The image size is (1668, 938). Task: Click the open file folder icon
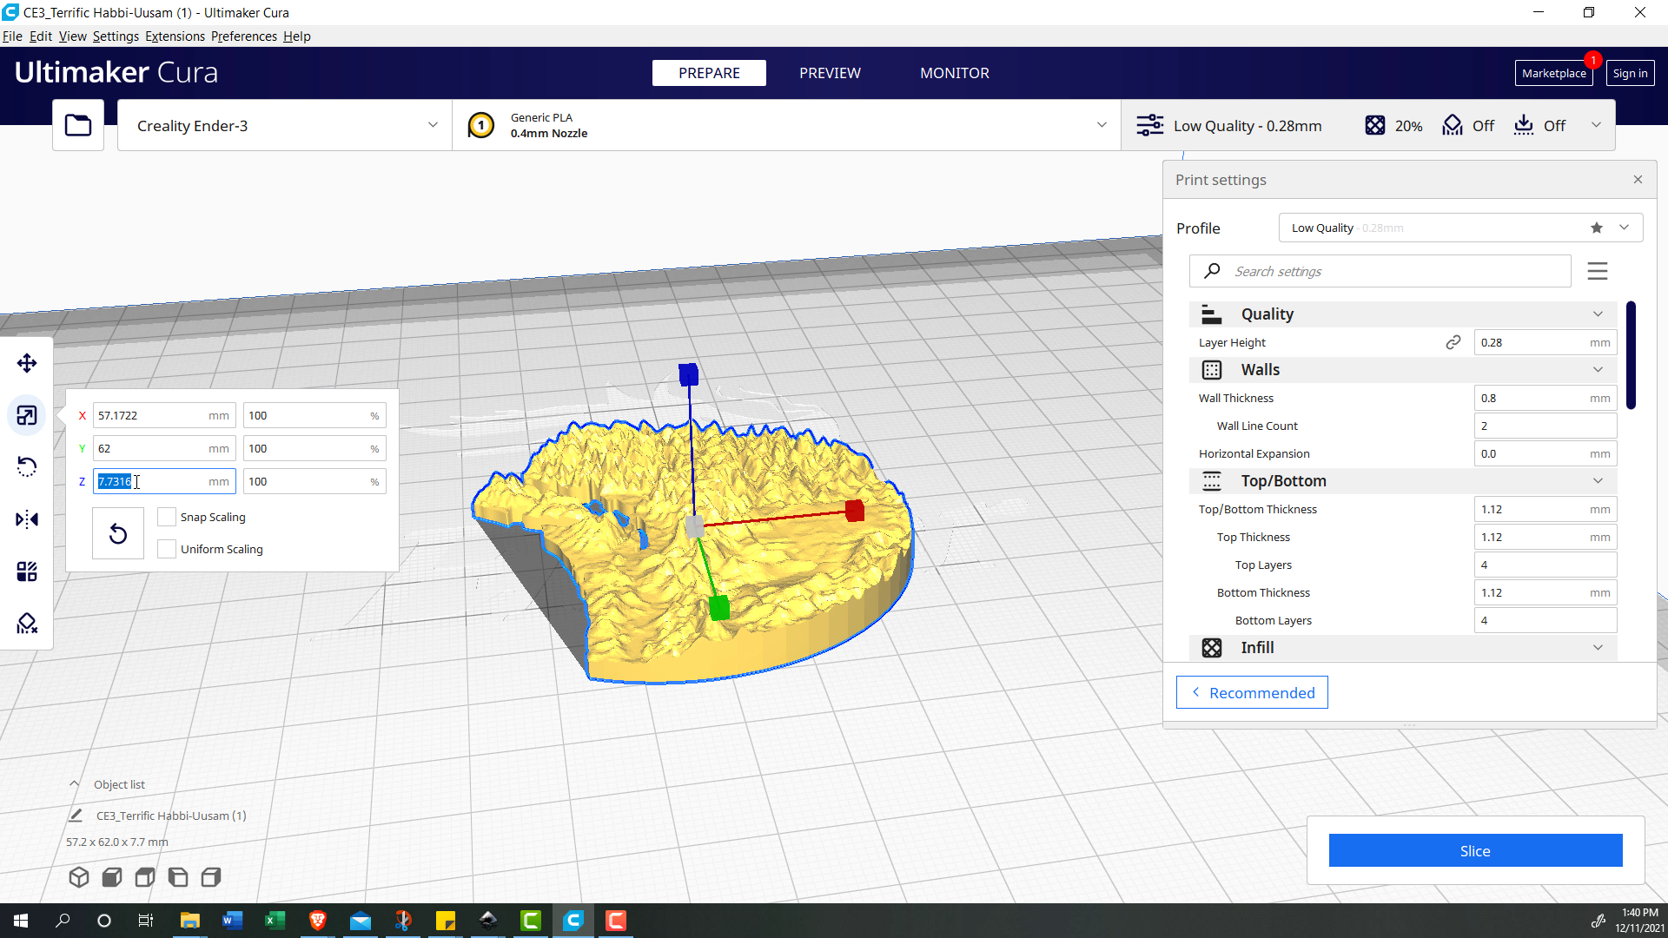[x=78, y=126]
